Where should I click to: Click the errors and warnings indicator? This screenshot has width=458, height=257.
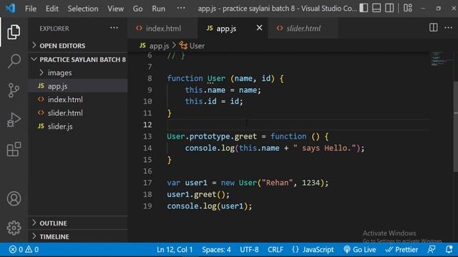[24, 249]
